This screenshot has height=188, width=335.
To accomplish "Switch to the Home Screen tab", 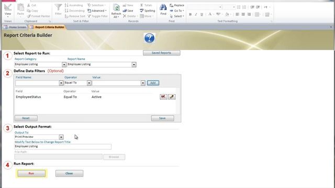I will click(15, 27).
